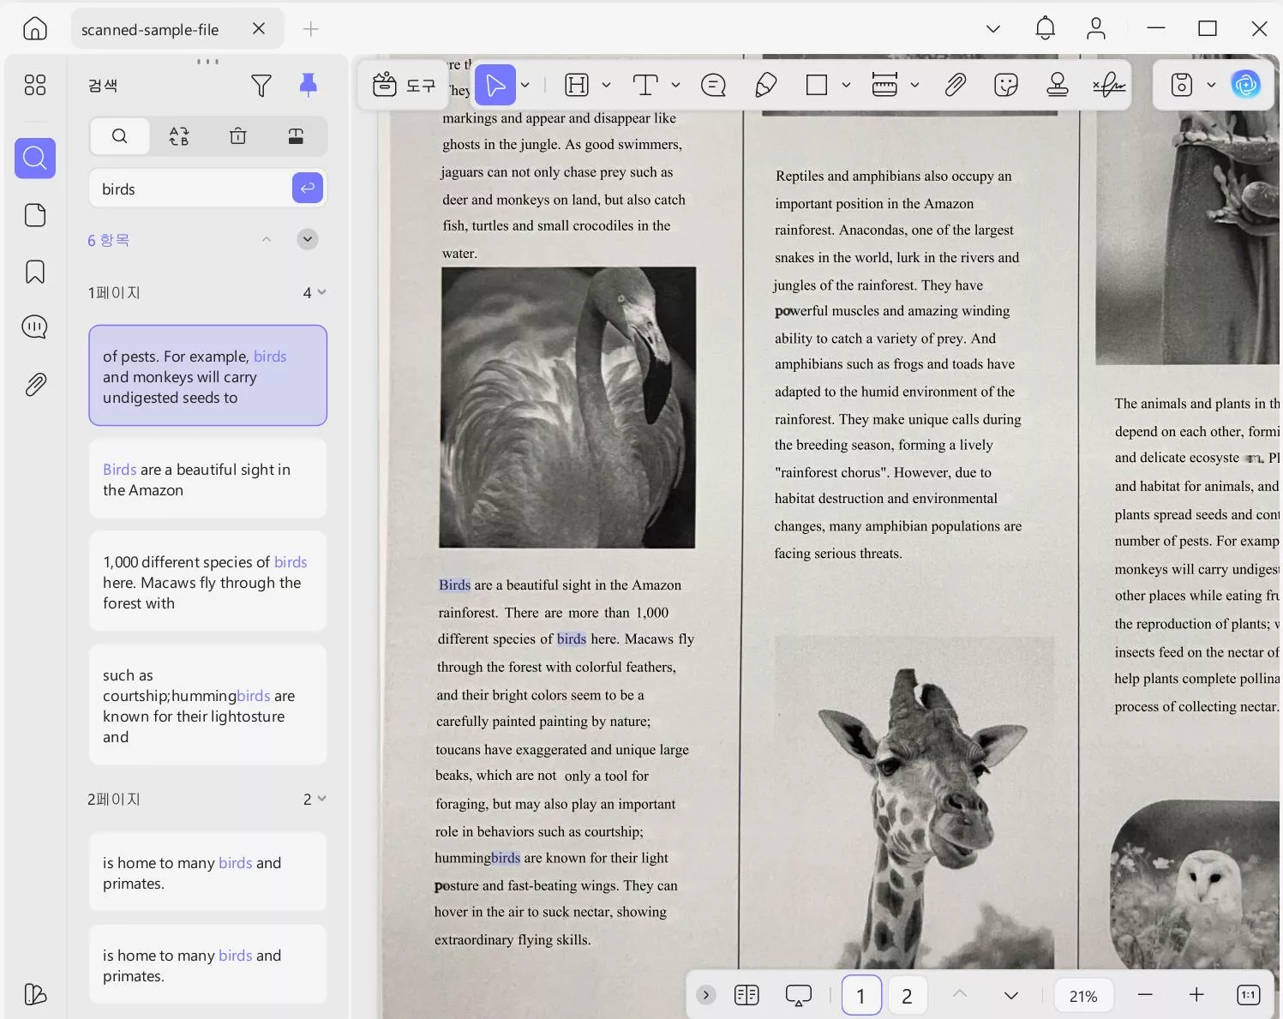Screen dimensions: 1283x1019
Task: Select the search panel sidebar icon
Action: click(35, 158)
